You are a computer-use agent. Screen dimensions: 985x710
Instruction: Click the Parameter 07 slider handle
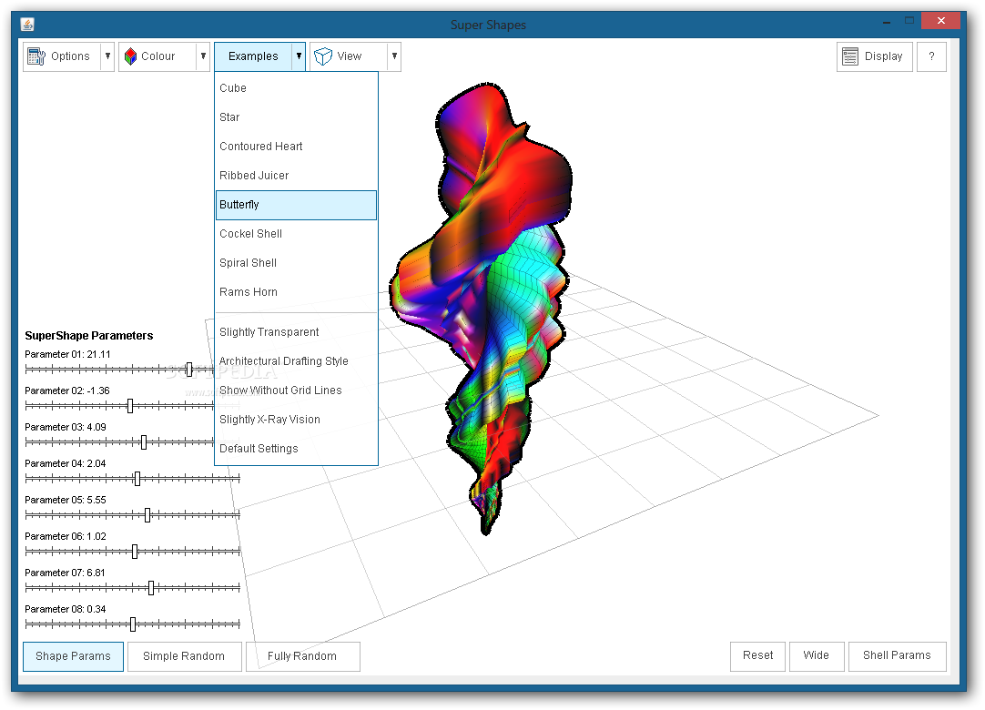151,588
